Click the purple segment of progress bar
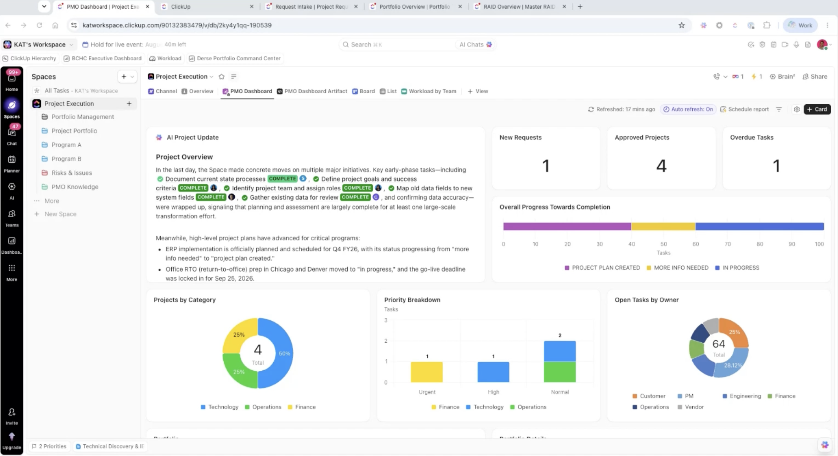The height and width of the screenshot is (456, 838). pyautogui.click(x=567, y=226)
